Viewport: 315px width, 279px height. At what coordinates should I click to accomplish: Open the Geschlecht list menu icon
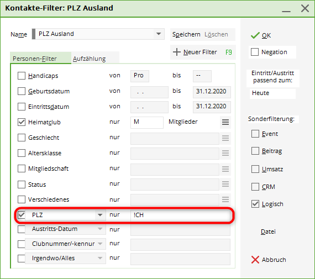tap(225, 138)
